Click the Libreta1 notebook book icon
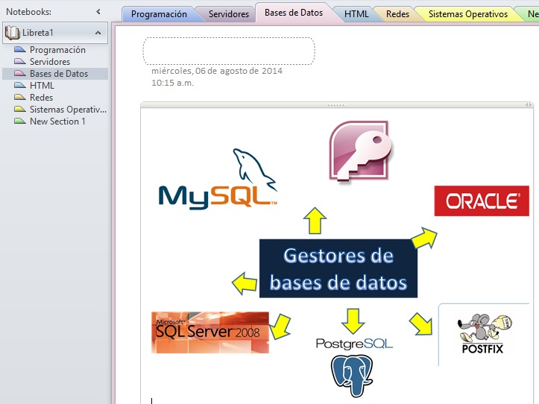539x404 pixels. tap(13, 33)
